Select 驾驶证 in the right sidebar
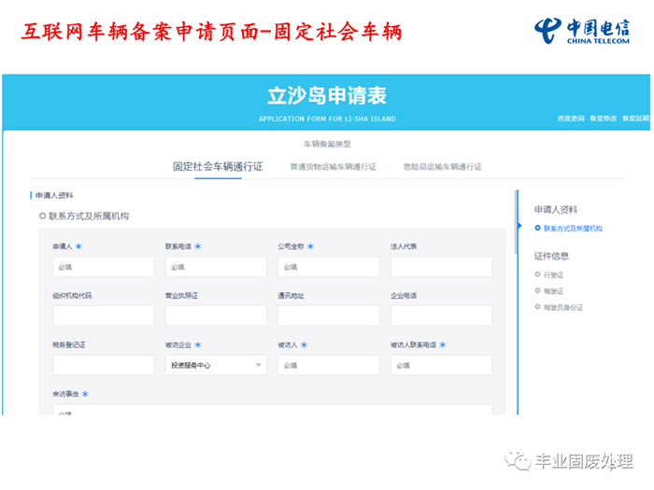The image size is (654, 490). [554, 291]
